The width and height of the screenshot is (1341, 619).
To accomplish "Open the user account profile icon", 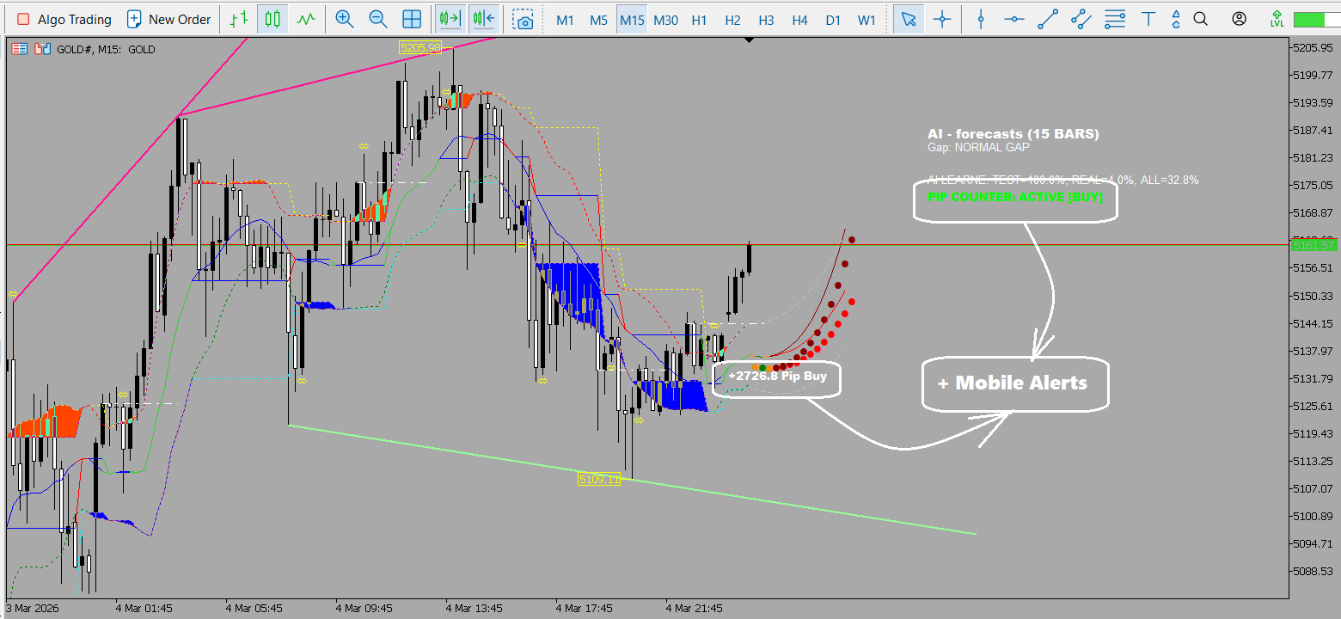I will (1239, 19).
